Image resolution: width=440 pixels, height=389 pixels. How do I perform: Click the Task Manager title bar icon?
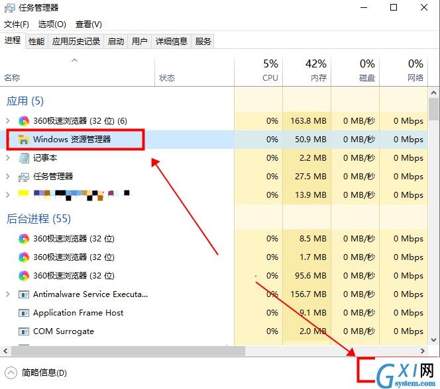pos(9,8)
